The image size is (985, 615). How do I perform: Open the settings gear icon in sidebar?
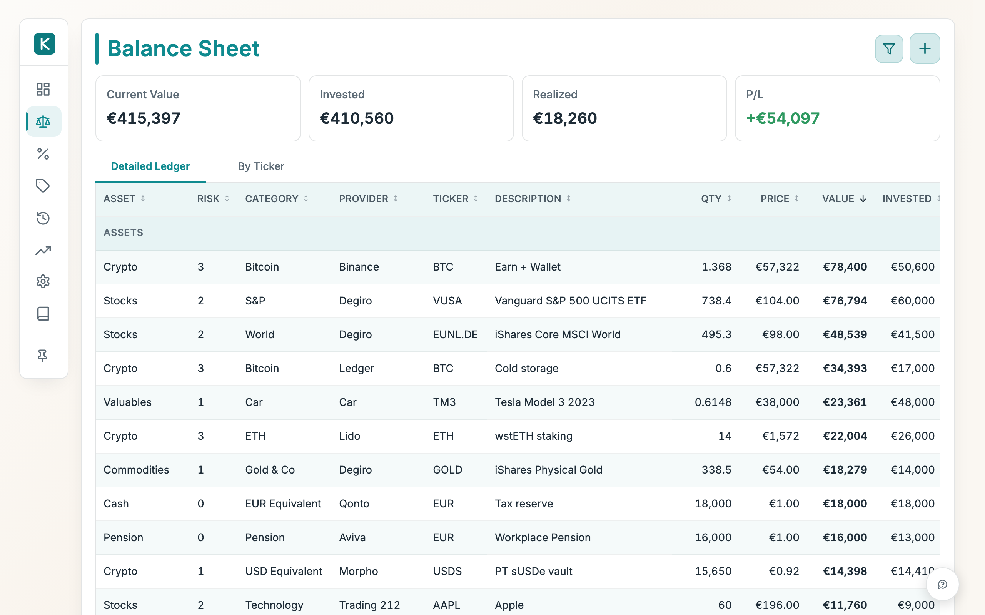pos(43,281)
